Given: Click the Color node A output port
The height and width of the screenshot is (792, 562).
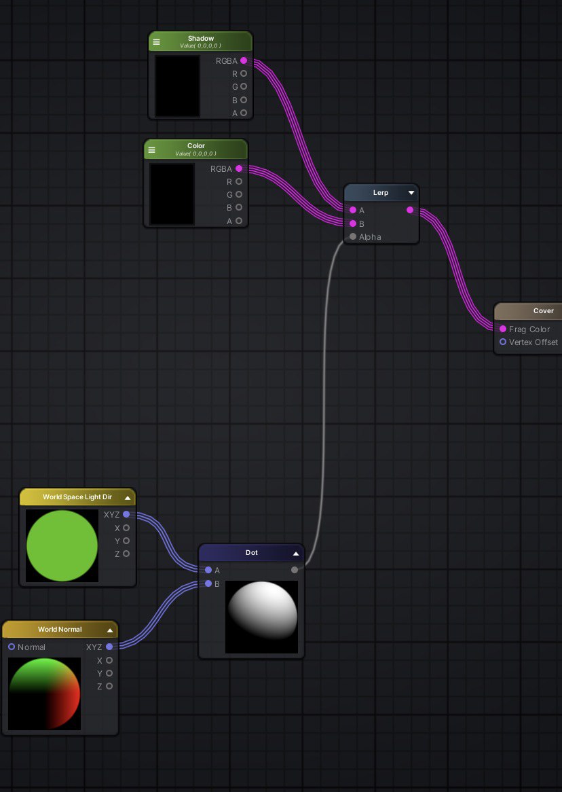Looking at the screenshot, I should tap(239, 221).
